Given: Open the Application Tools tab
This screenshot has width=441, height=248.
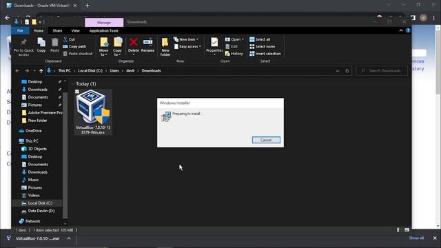Looking at the screenshot, I should click(104, 30).
